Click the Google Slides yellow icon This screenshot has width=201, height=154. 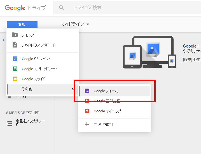pos(15,79)
